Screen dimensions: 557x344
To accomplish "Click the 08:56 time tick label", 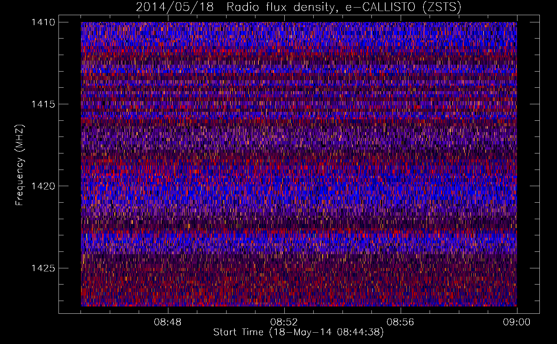I will (x=400, y=322).
